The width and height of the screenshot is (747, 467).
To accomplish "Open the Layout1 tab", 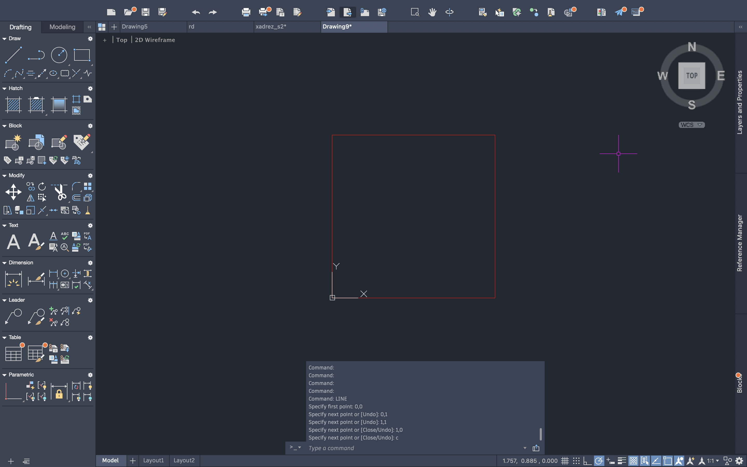I will tap(153, 460).
